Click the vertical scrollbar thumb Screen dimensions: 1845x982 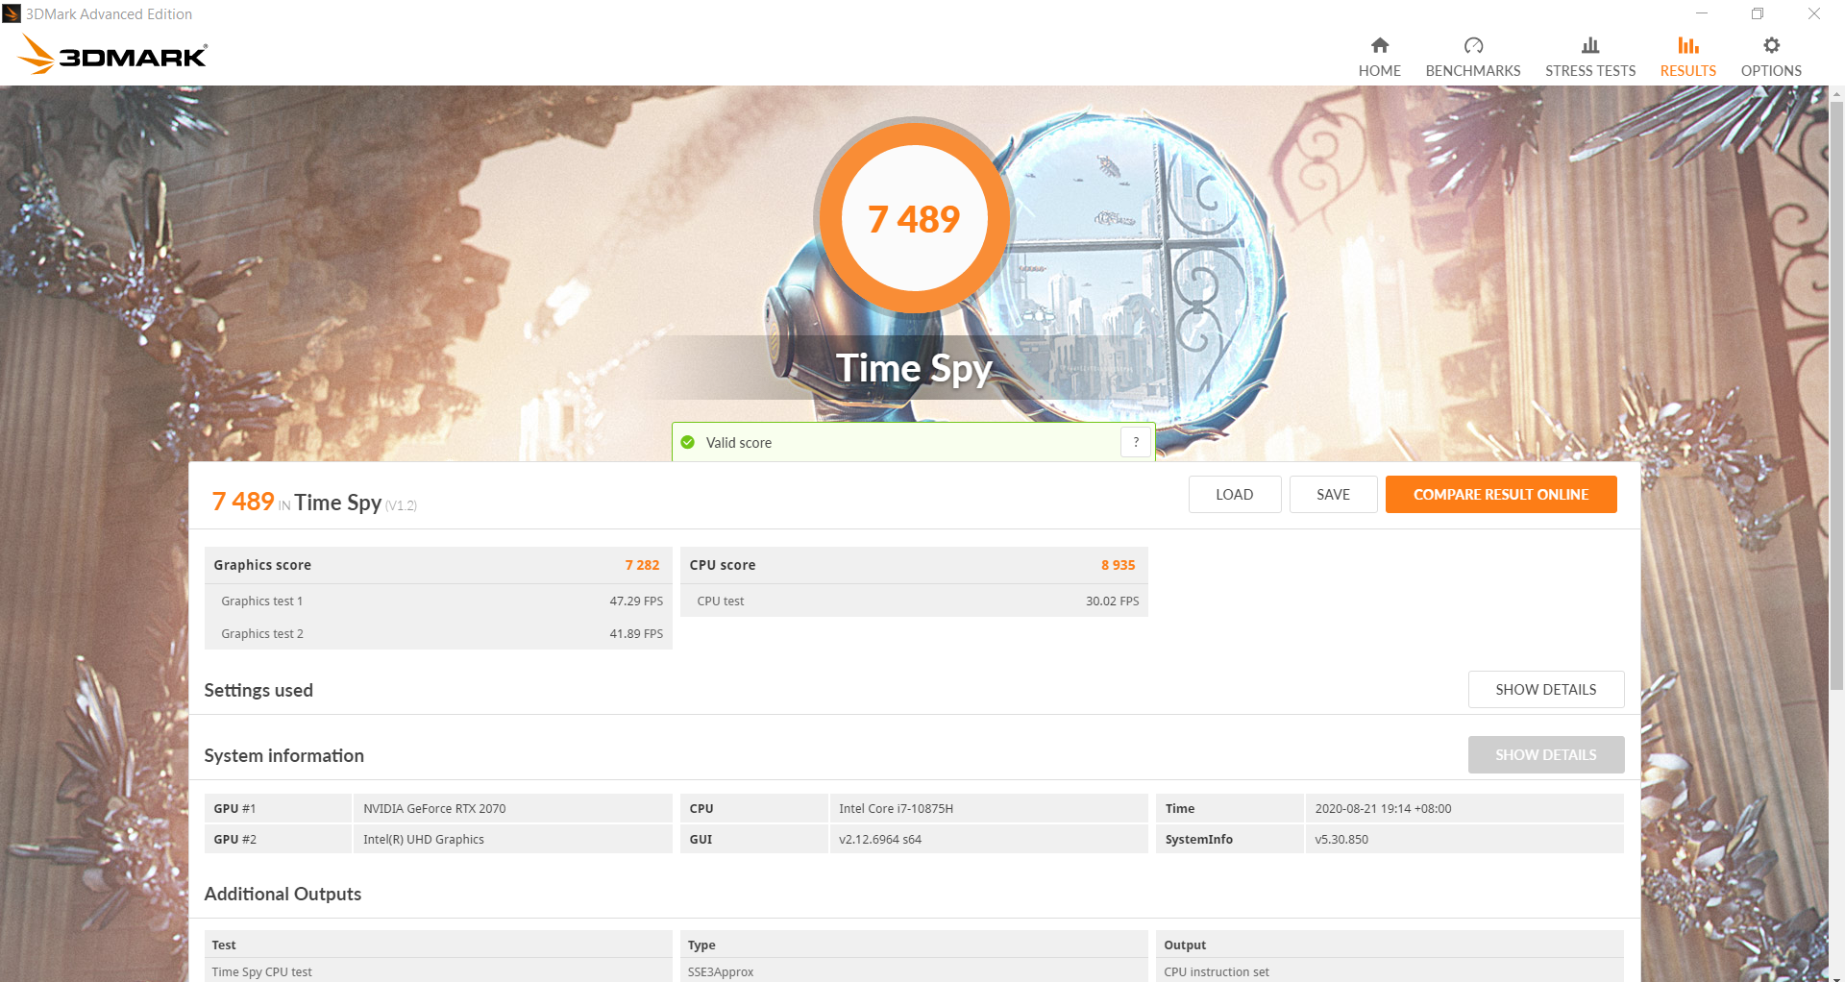click(1836, 394)
